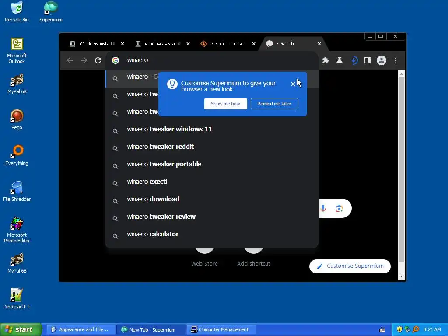Screen dimensions: 448x336
Task: Click Remind me later button
Action: click(x=274, y=104)
